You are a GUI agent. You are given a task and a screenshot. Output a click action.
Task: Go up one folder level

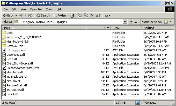coord(30,15)
